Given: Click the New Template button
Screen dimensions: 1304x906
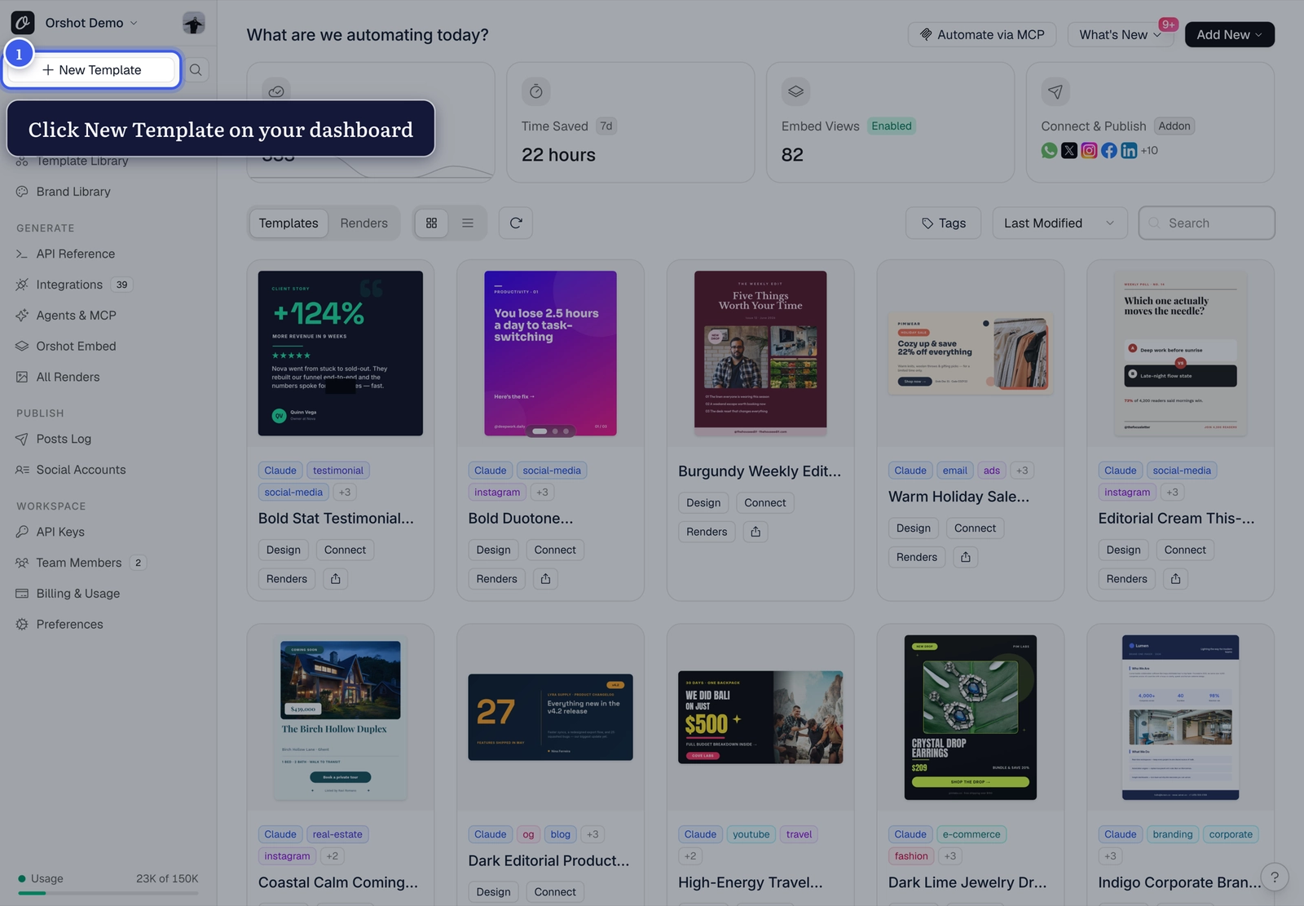Looking at the screenshot, I should tap(92, 70).
